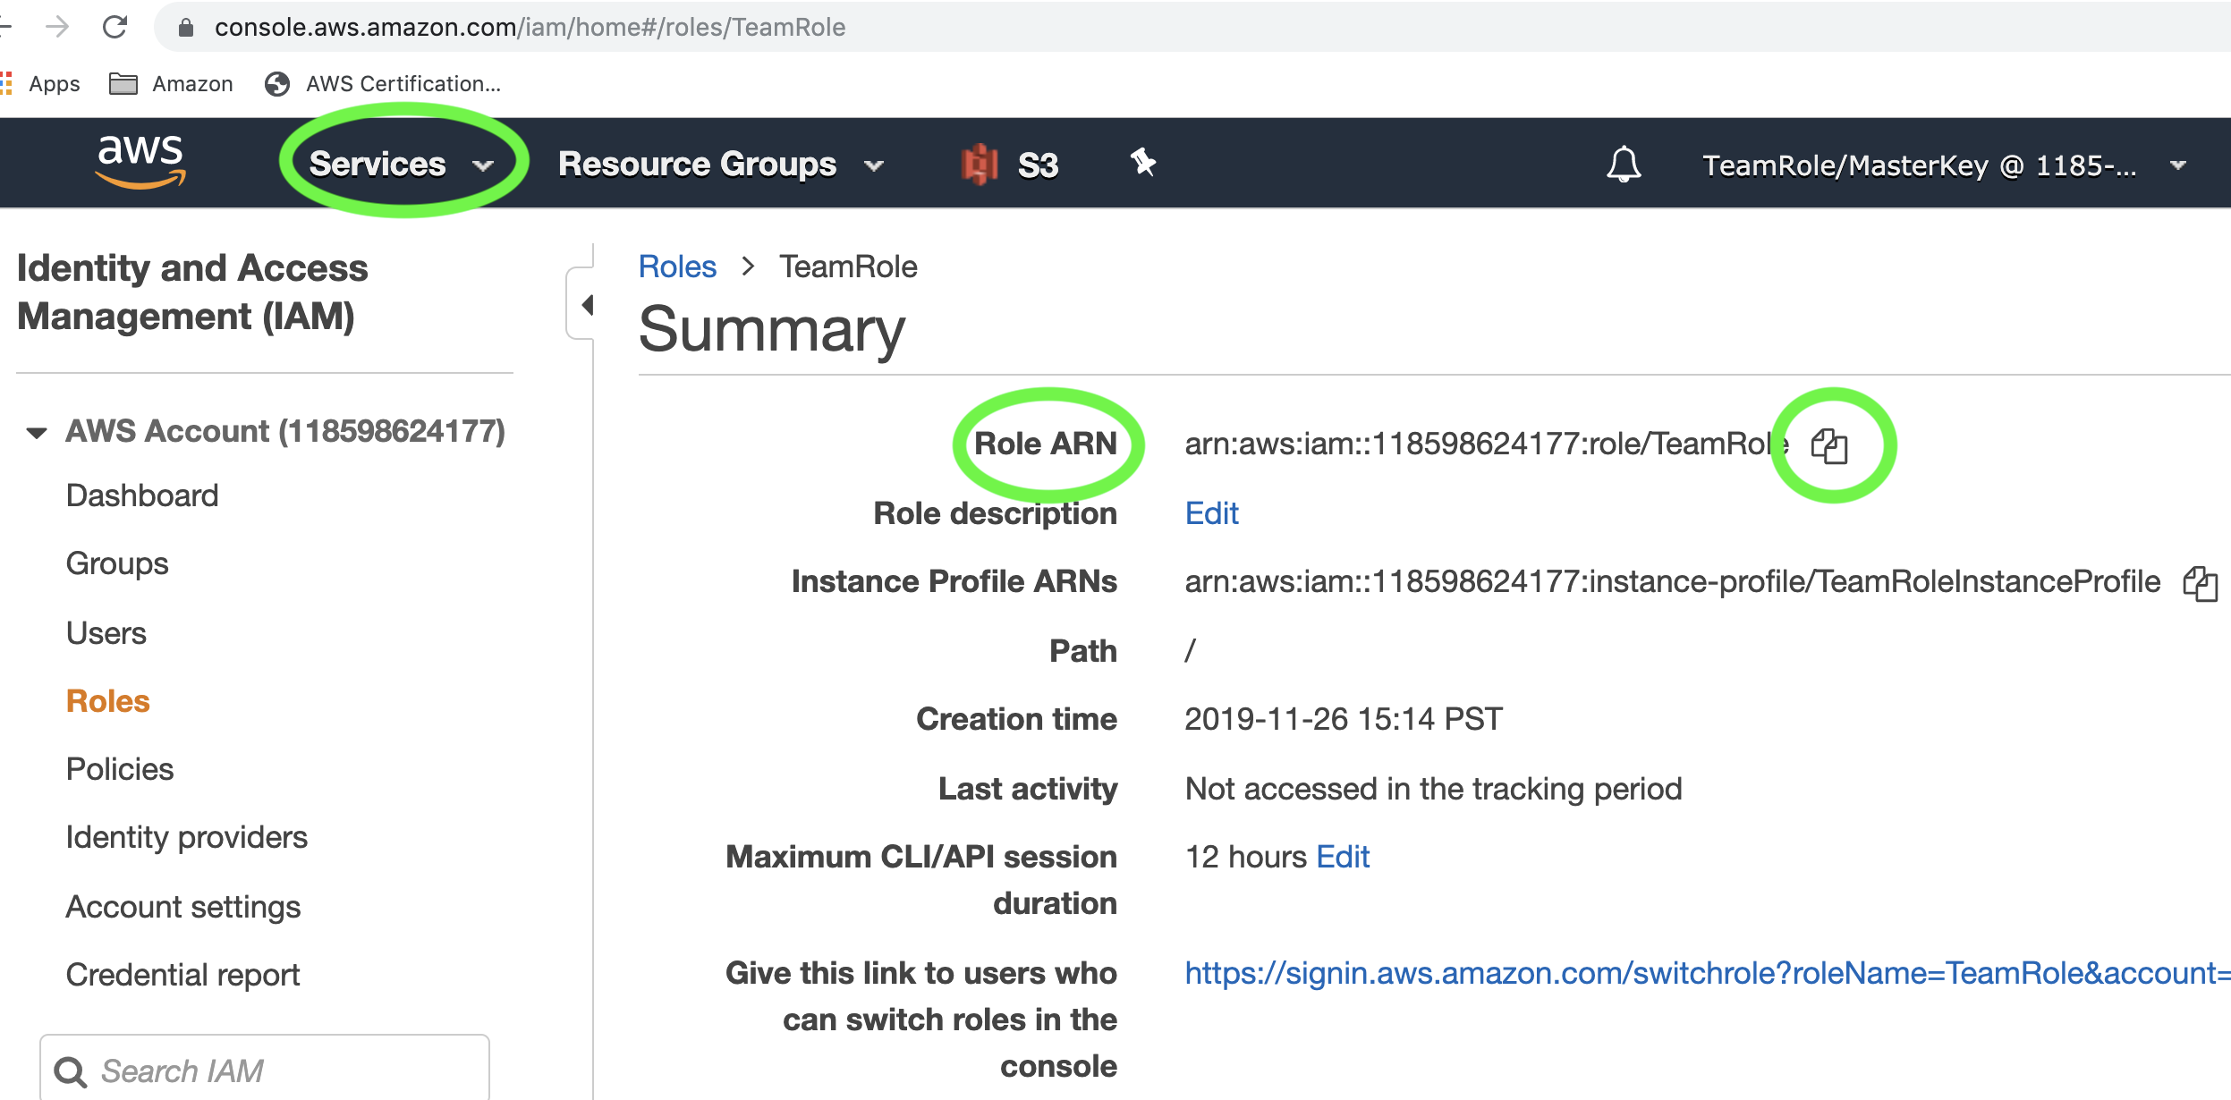Screen dimensions: 2231x1100
Task: Click 'Not accessed in the tracking period'
Action: click(x=1433, y=789)
